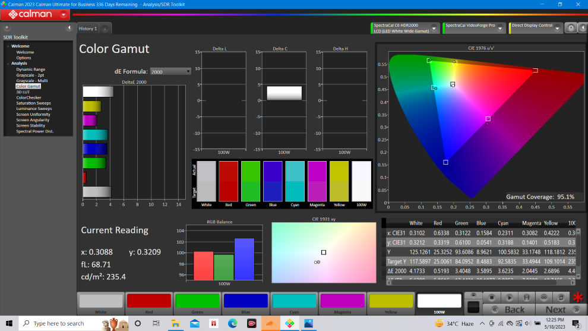Open the Saturation Sweeps page
The height and width of the screenshot is (331, 588).
pos(33,103)
